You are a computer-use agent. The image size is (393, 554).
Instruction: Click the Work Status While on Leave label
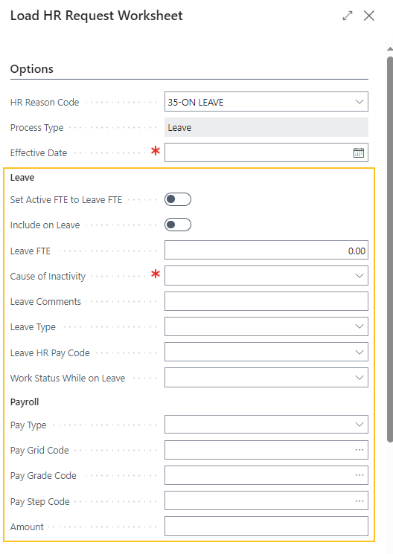[68, 378]
